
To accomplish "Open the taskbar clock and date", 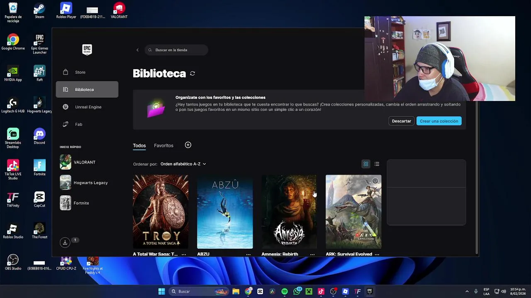I will (518, 291).
